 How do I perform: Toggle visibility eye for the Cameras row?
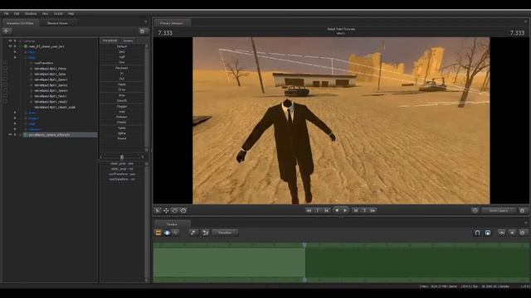[10, 41]
